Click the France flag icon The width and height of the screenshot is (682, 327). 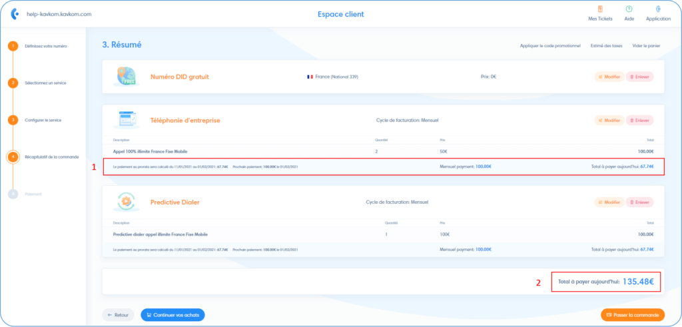point(310,77)
